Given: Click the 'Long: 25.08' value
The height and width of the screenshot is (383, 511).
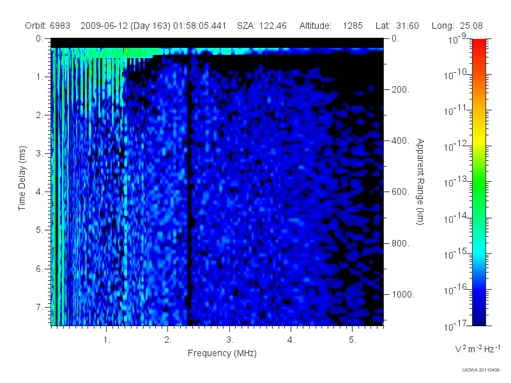Looking at the screenshot, I should point(457,26).
